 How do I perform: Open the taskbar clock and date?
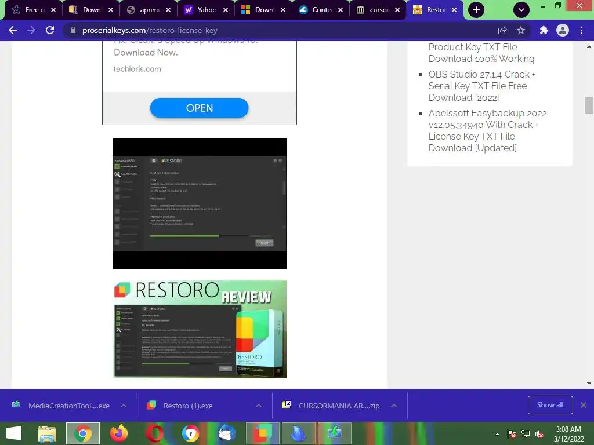pyautogui.click(x=568, y=434)
